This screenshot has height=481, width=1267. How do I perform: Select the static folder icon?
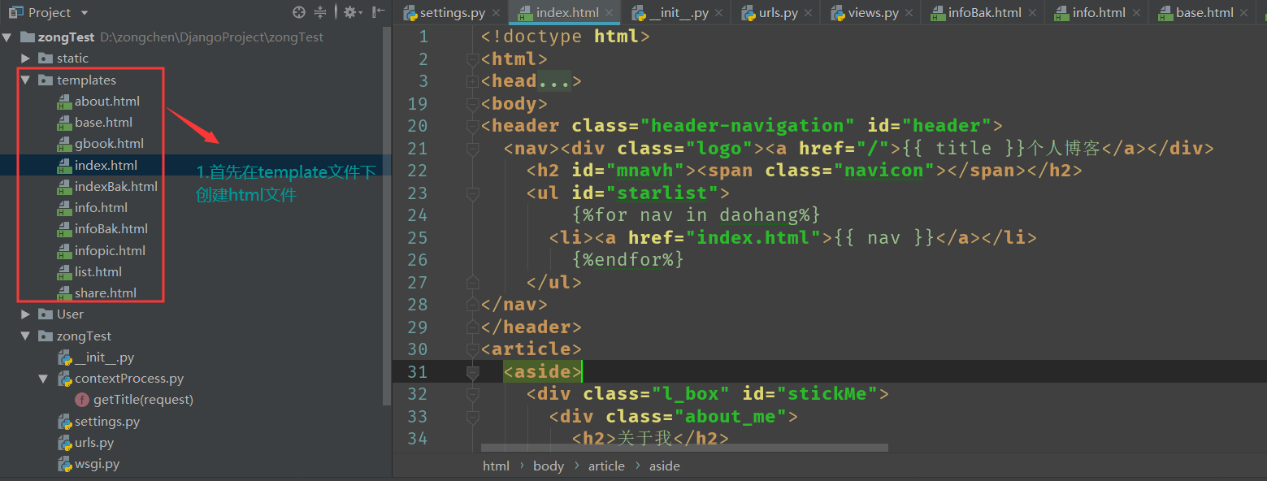[x=46, y=58]
